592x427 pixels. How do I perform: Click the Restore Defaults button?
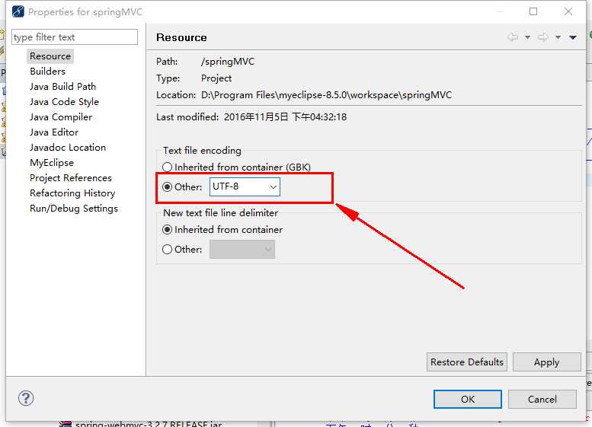point(467,362)
